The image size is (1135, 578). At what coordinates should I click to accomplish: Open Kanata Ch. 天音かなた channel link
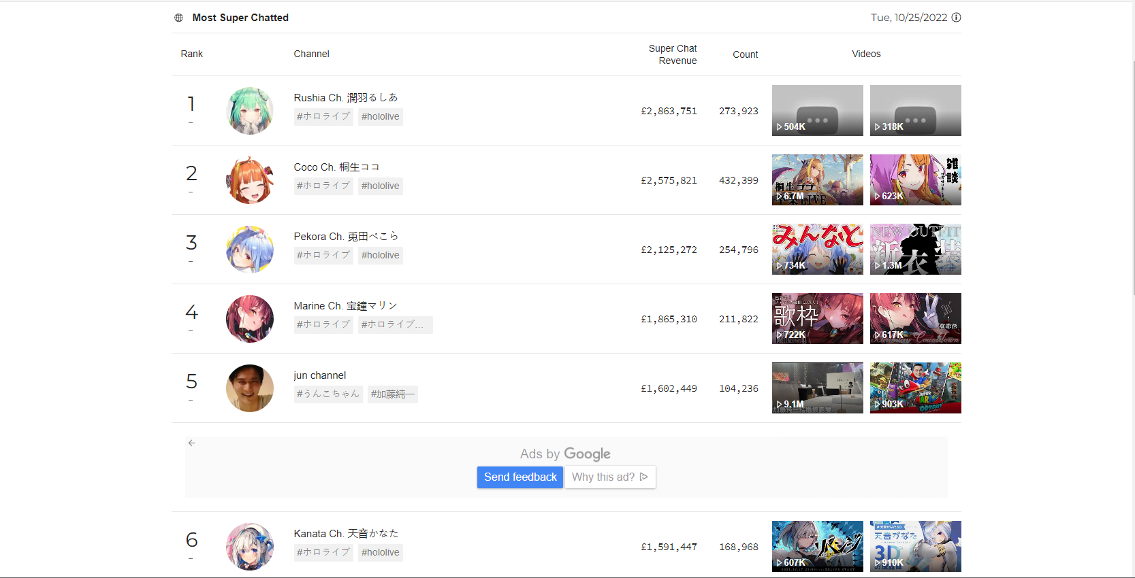coord(346,534)
